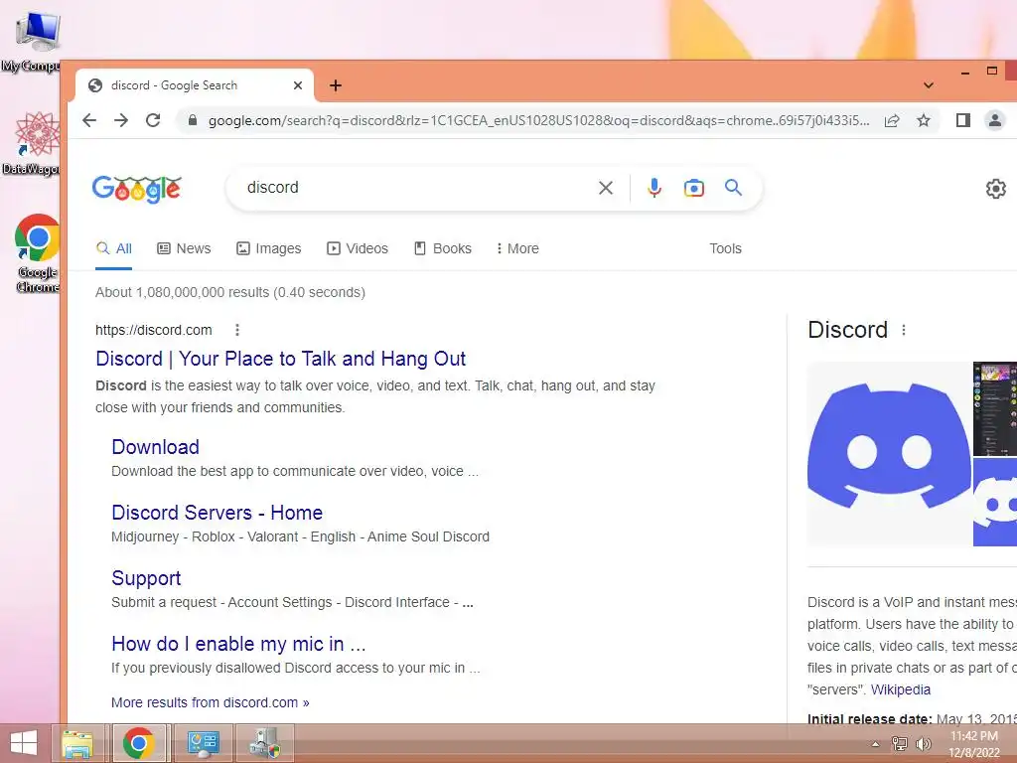Submit search with the magnifier icon
This screenshot has height=763, width=1017.
(x=734, y=188)
